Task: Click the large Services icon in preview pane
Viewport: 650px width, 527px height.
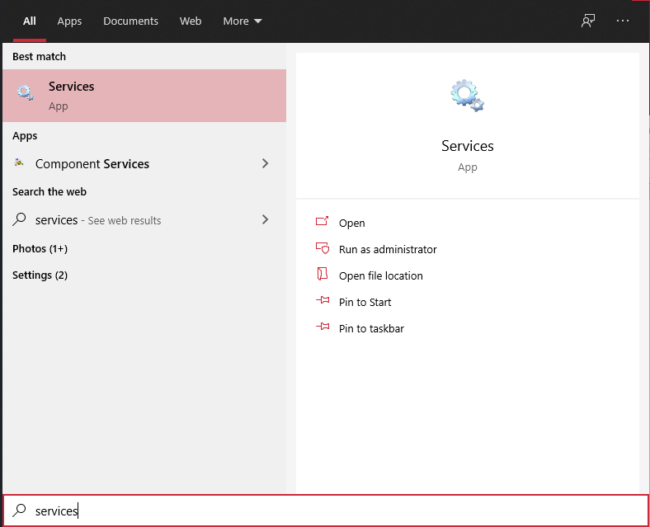Action: pyautogui.click(x=467, y=96)
